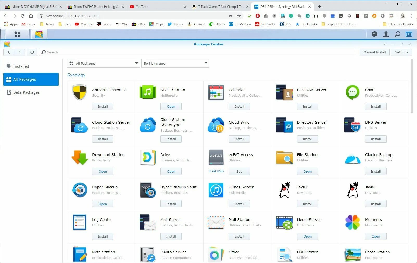
Task: Open the DiskStation bookmark
Action: pyautogui.click(x=240, y=24)
